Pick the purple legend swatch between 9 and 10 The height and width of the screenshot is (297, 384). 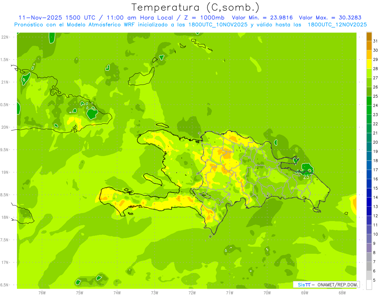369,239
